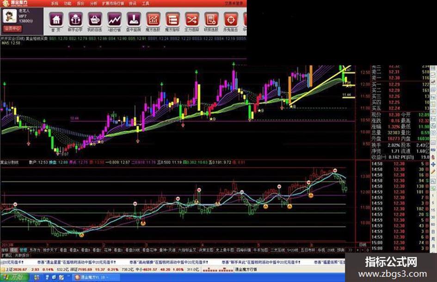Click the 开开实业(日线) chart title

point(12,38)
